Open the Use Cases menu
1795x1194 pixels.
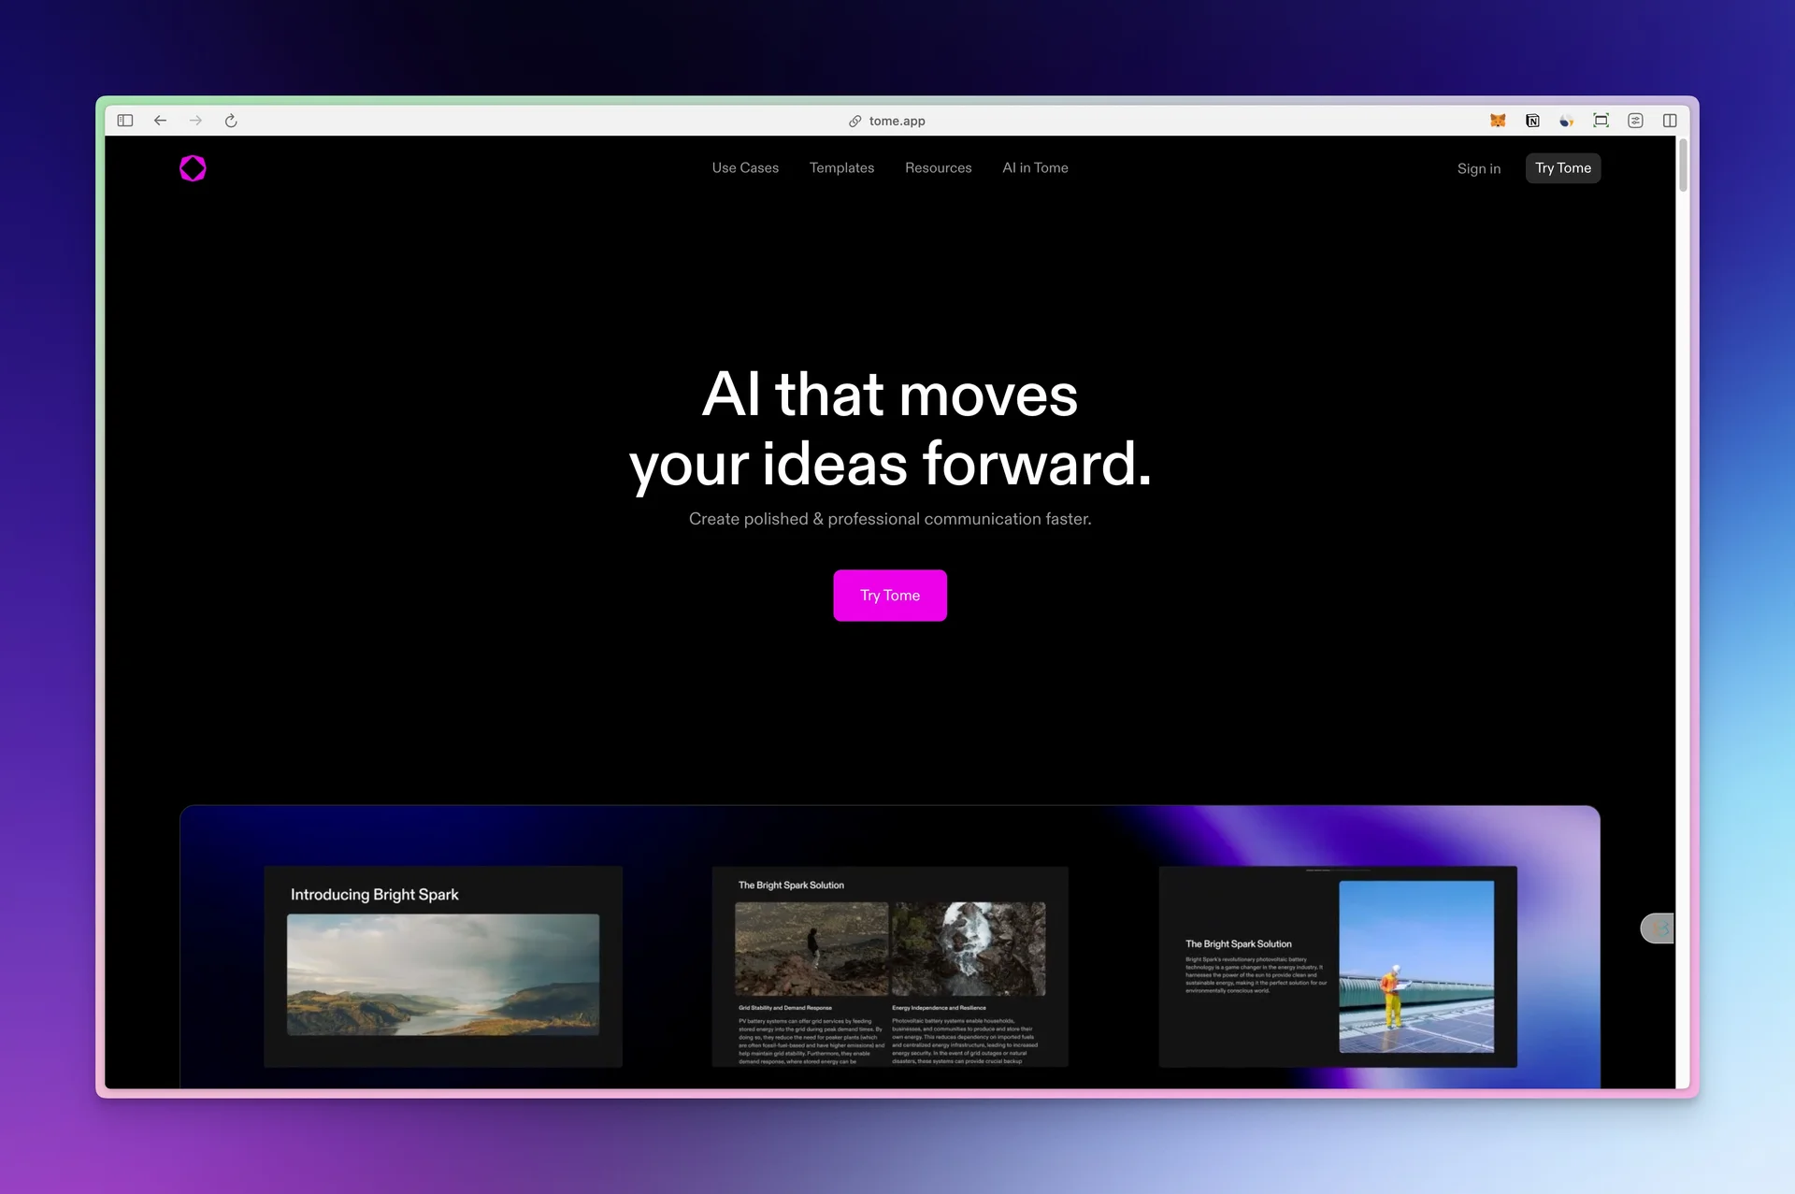[745, 168]
